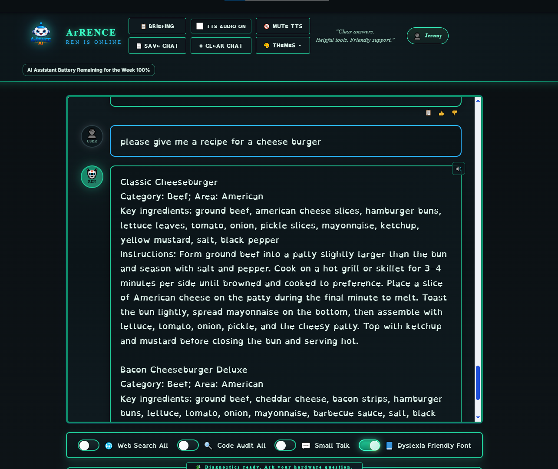558x469 pixels.
Task: Select REN's avatar beside the cheeseburger reply
Action: coord(92,176)
